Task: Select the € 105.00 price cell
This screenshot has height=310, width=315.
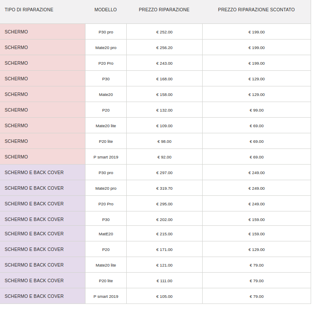Action: (x=164, y=297)
